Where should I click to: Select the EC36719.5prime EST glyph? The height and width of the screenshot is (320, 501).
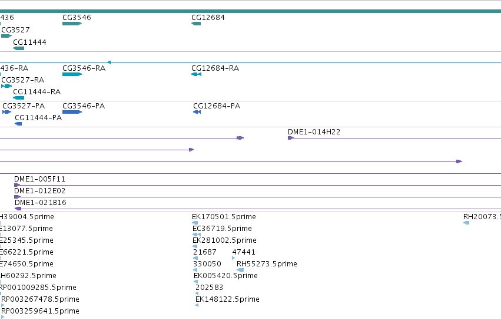point(197,235)
